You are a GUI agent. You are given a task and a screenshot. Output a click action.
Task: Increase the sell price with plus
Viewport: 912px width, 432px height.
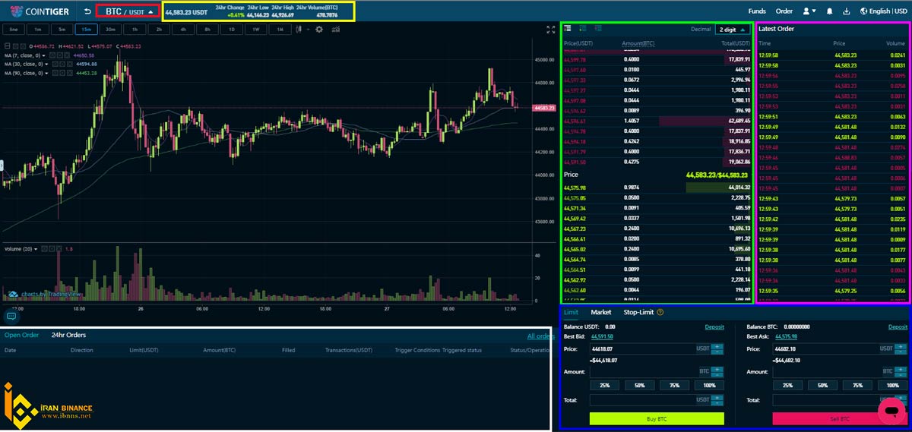(901, 346)
